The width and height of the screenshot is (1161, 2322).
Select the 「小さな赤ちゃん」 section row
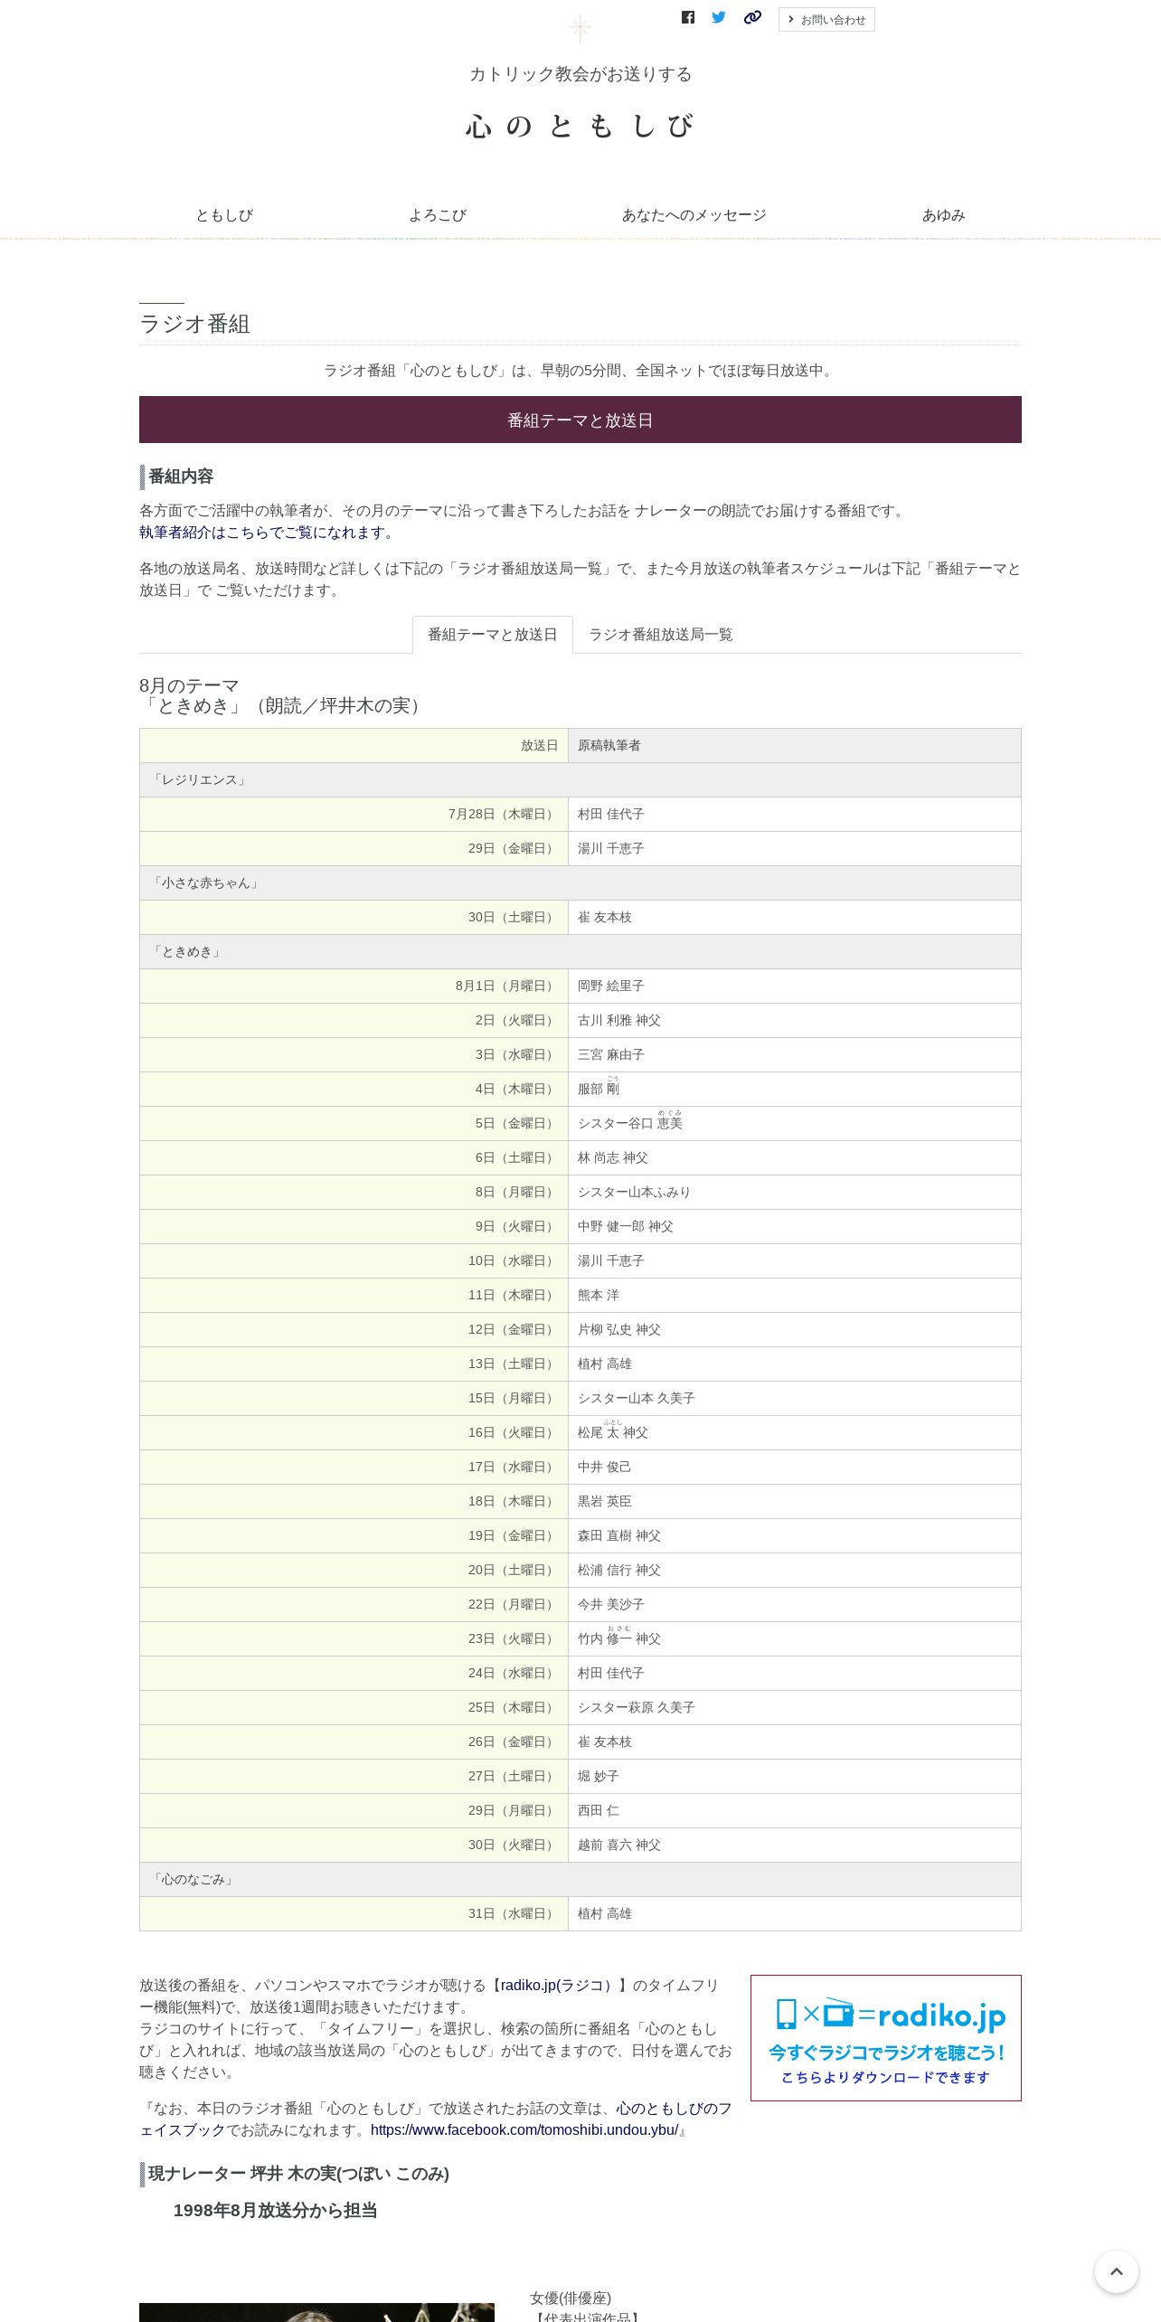tap(580, 883)
